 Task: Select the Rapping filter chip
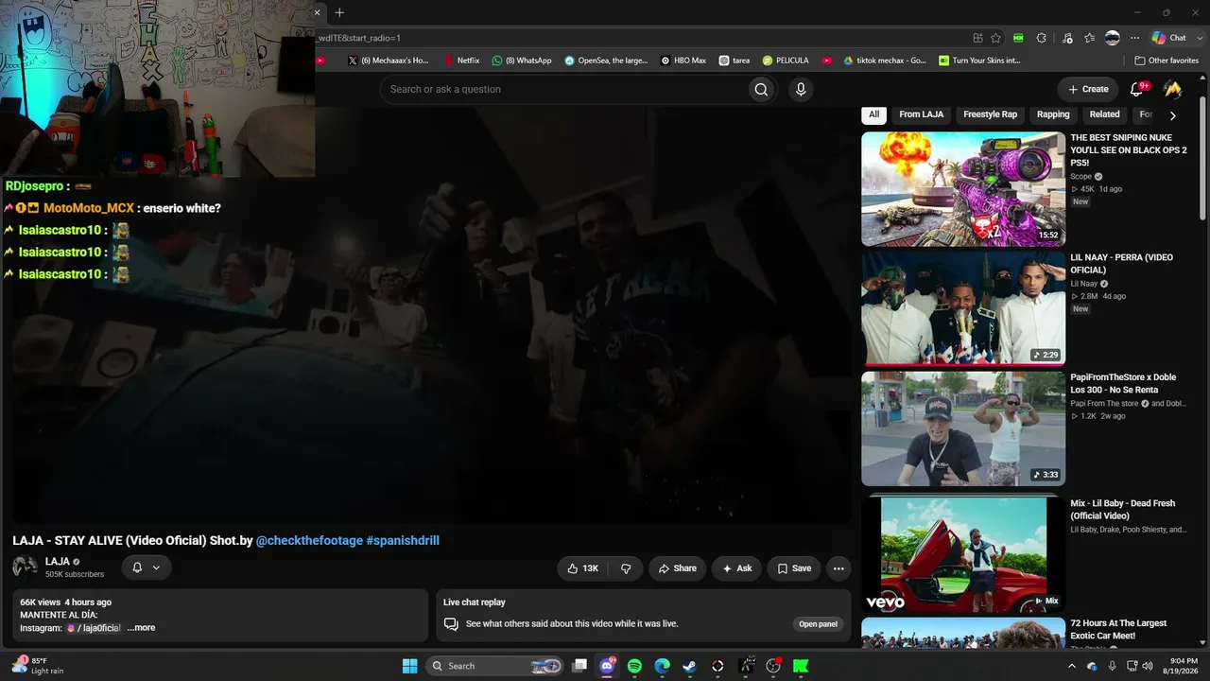pos(1053,114)
